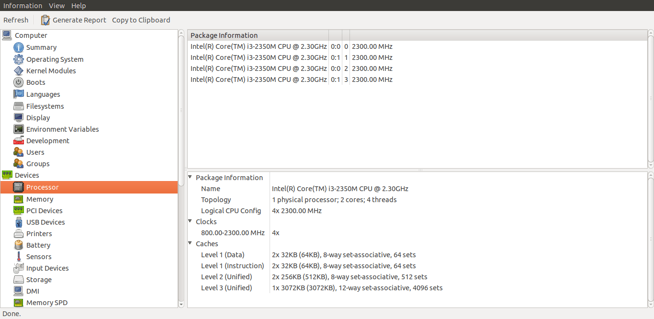Collapse the Clocks section triangle
Viewport: 654px width, 319px height.
[190, 222]
